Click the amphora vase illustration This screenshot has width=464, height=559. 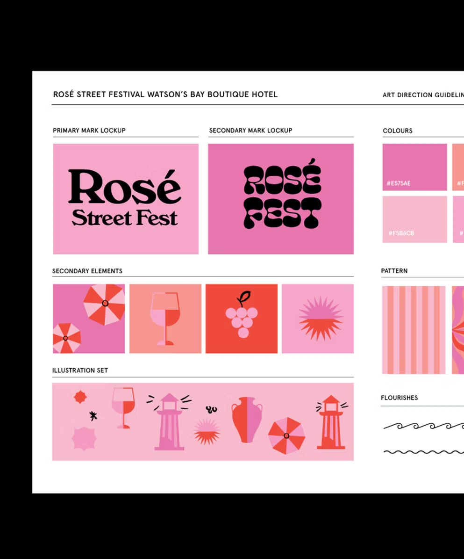(x=247, y=420)
